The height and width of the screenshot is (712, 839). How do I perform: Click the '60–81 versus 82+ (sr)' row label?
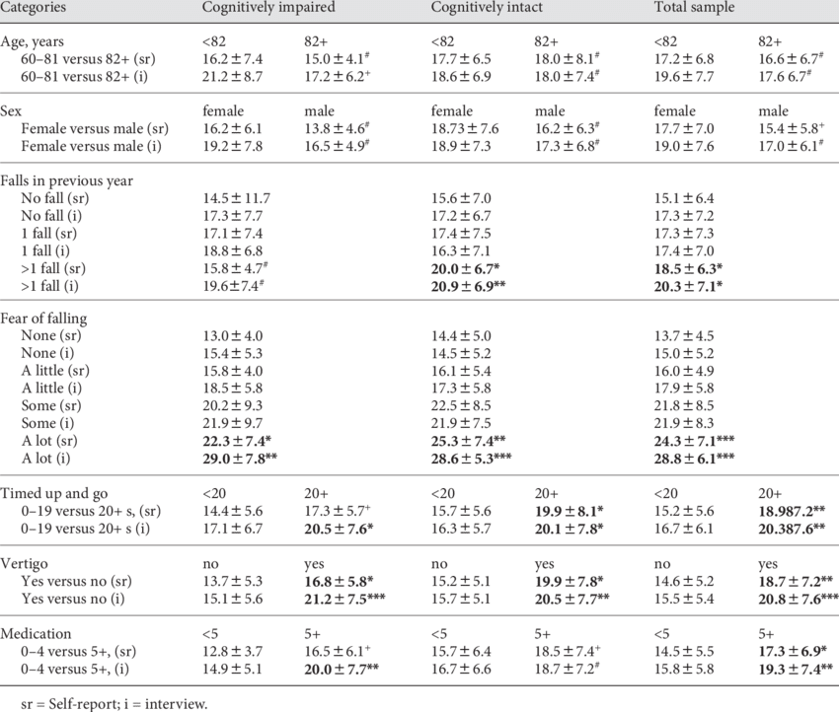pyautogui.click(x=88, y=59)
